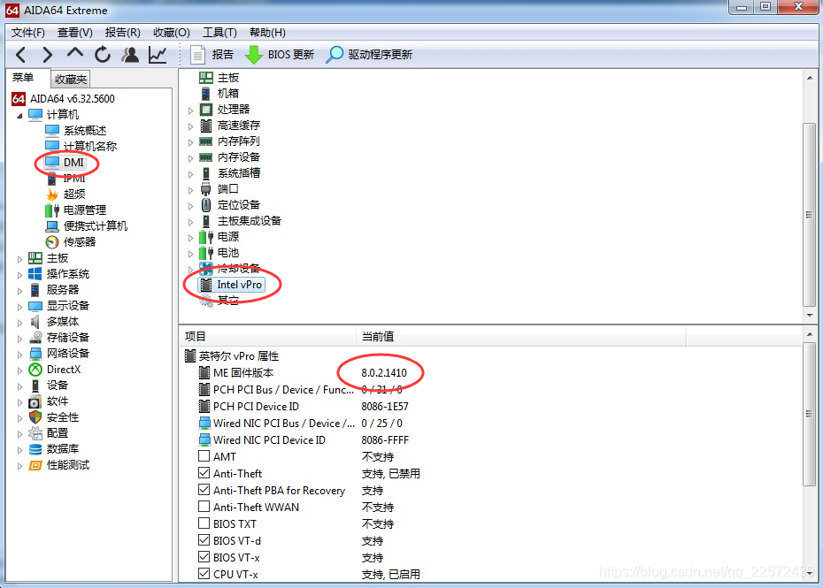This screenshot has width=823, height=588.
Task: Select the 数据库 sidebar icon
Action: click(35, 449)
